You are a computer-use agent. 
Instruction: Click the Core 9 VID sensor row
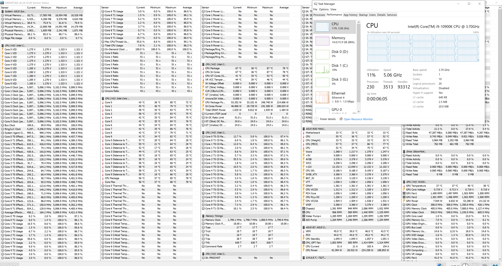(42, 84)
